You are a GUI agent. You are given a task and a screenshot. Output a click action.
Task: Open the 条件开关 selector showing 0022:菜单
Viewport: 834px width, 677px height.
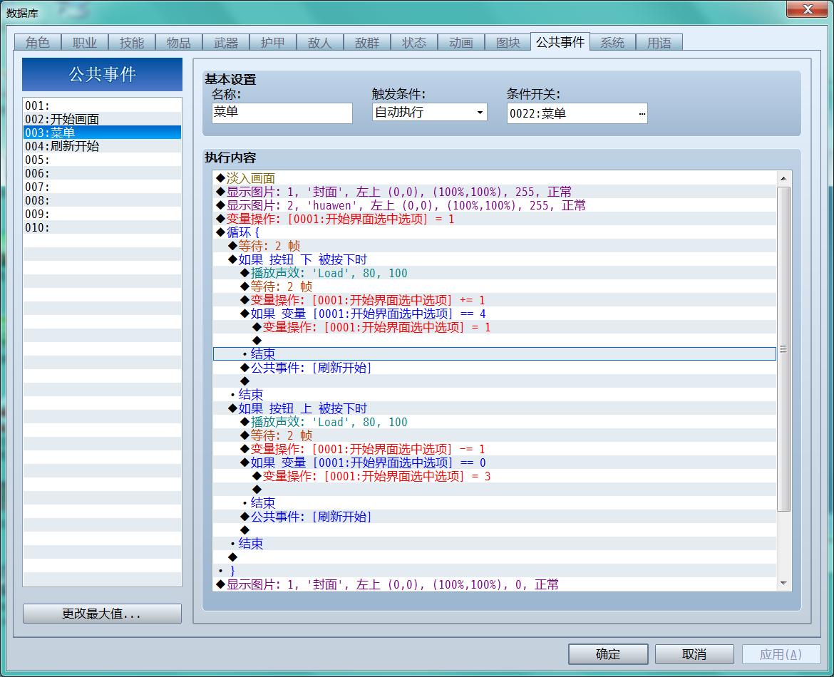577,113
